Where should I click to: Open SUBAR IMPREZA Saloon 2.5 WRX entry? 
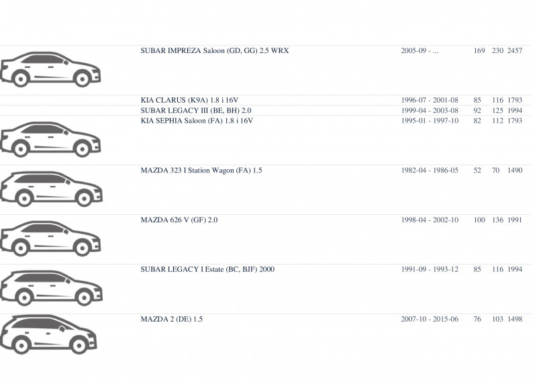[215, 51]
